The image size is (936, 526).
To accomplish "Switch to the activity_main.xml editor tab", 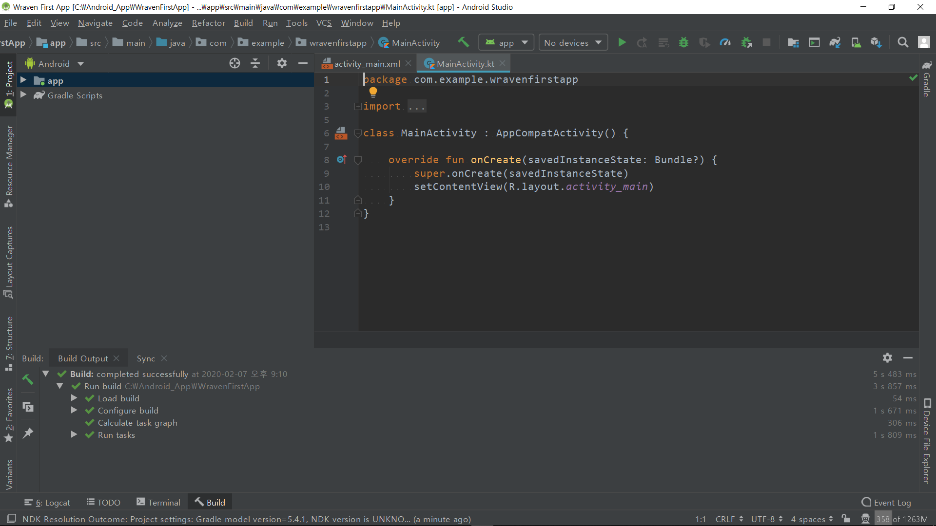I will pos(367,64).
